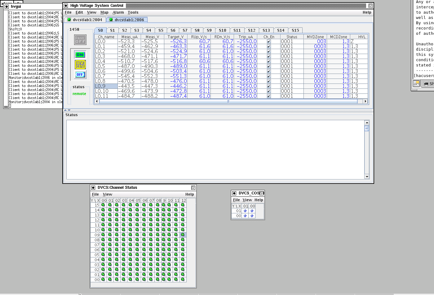The width and height of the screenshot is (434, 295).
Task: Click up arrow of Status panel scrollbar
Action: coord(367,123)
